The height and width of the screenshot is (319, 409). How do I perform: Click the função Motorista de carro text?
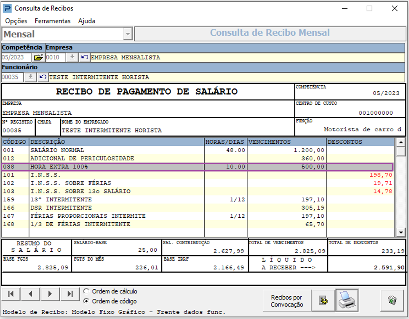coord(363,129)
